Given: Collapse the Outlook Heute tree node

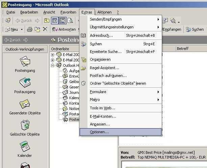Looking at the screenshot, I should click(x=53, y=65).
